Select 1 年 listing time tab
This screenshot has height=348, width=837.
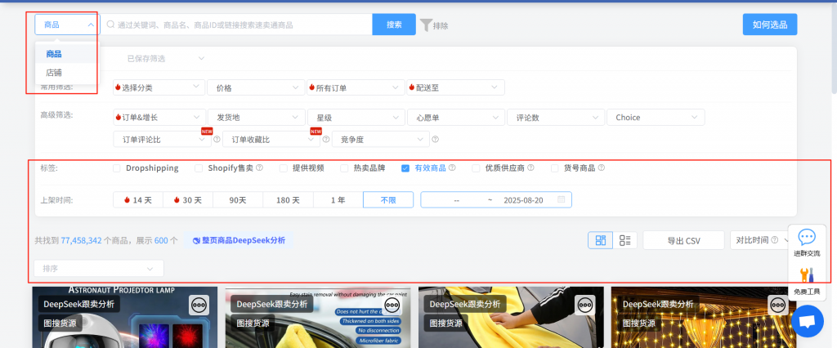(338, 200)
